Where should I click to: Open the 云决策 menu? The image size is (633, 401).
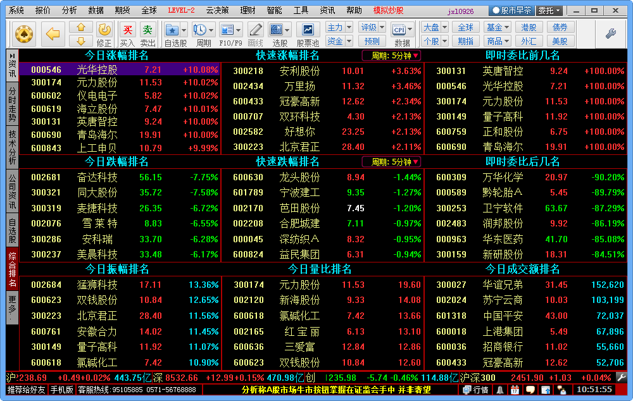217,11
